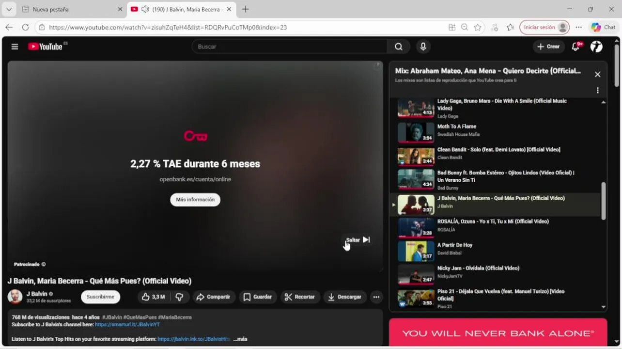The width and height of the screenshot is (622, 349).
Task: Click the Crear button
Action: 548,47
